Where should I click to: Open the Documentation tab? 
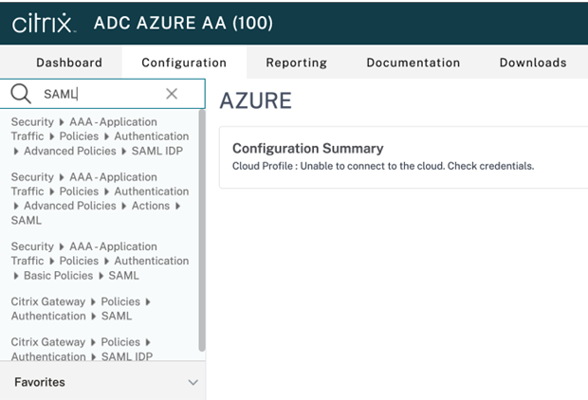tap(413, 63)
